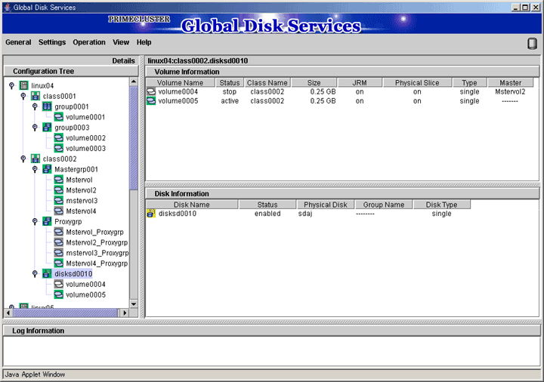Select the Mstervol2 tree label

point(81,190)
